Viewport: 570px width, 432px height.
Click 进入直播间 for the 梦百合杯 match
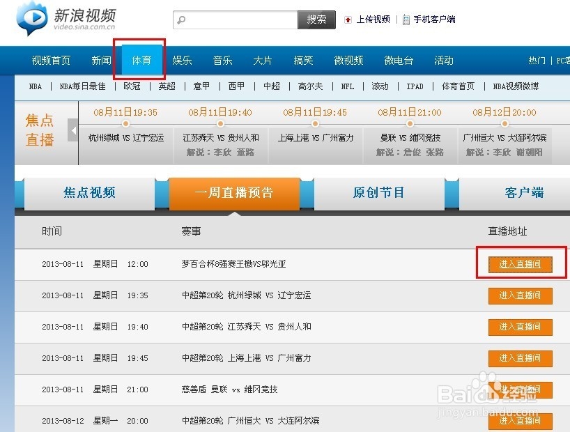pos(520,264)
